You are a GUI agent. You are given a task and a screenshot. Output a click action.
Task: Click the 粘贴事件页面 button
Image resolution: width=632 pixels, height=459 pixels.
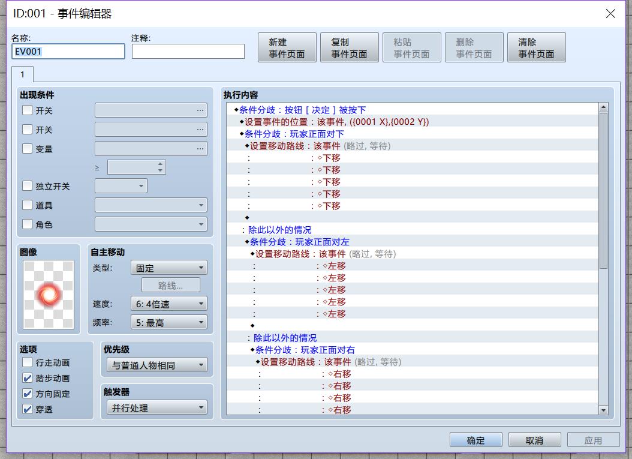click(412, 47)
